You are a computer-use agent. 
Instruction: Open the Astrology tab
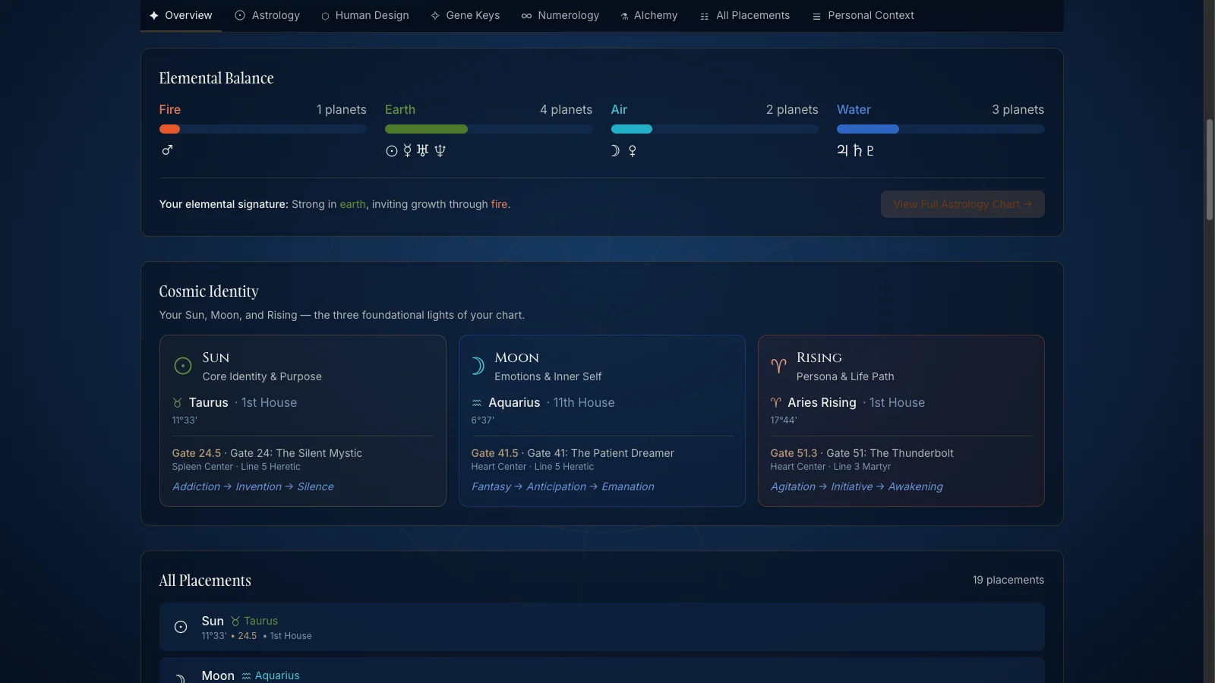267,15
